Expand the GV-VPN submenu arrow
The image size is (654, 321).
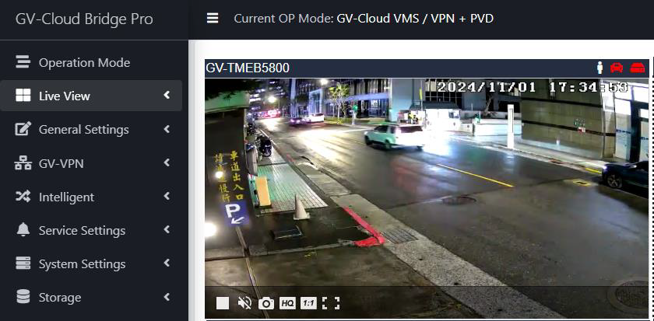pos(167,162)
